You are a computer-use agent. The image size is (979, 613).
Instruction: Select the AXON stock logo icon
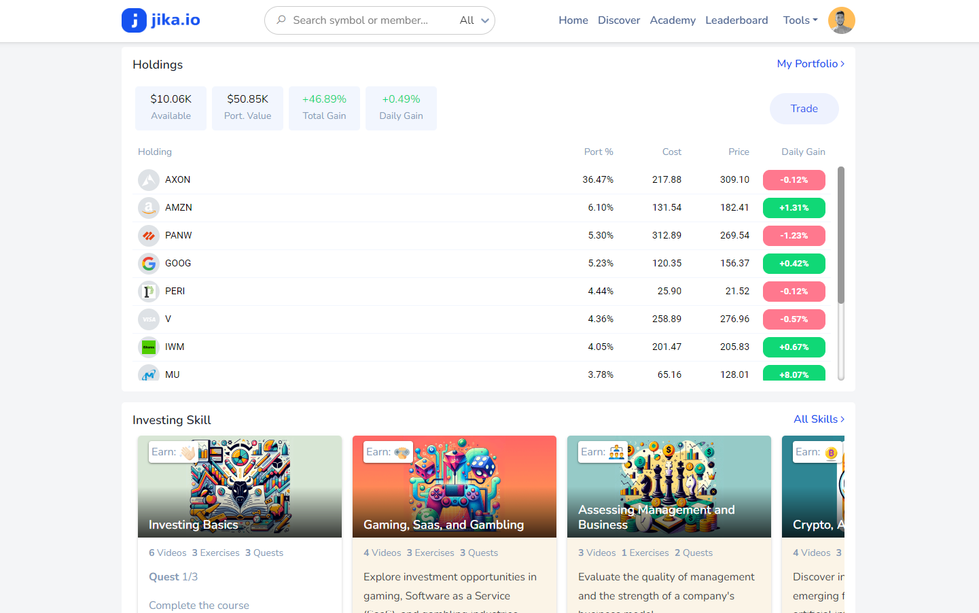[x=149, y=179]
